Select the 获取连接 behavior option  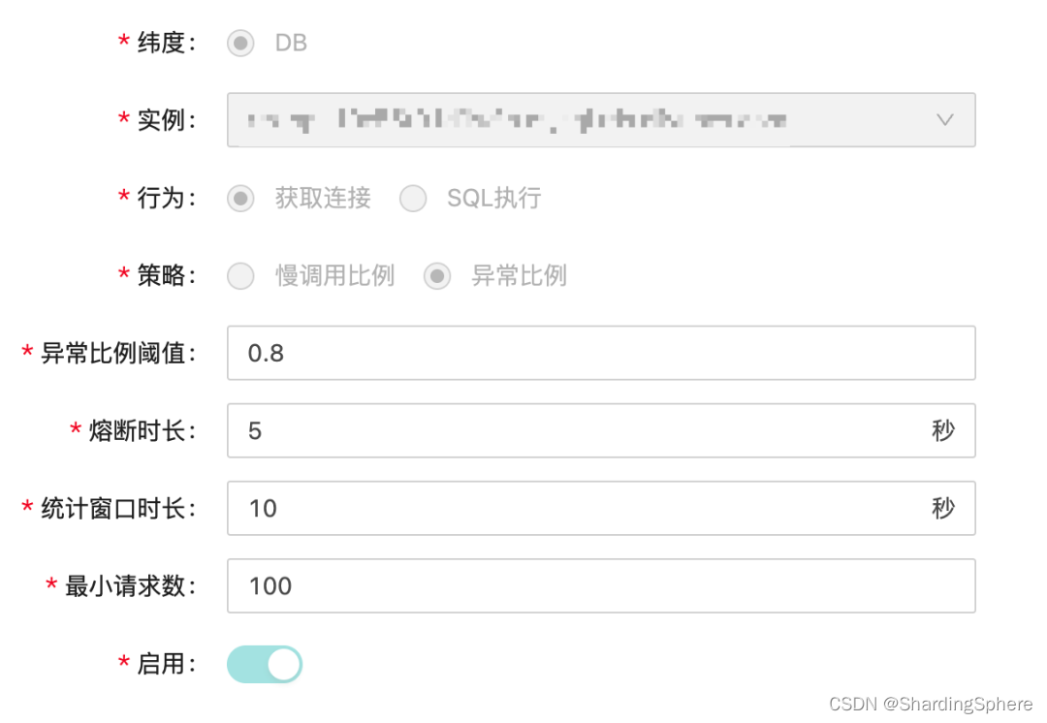click(x=239, y=198)
